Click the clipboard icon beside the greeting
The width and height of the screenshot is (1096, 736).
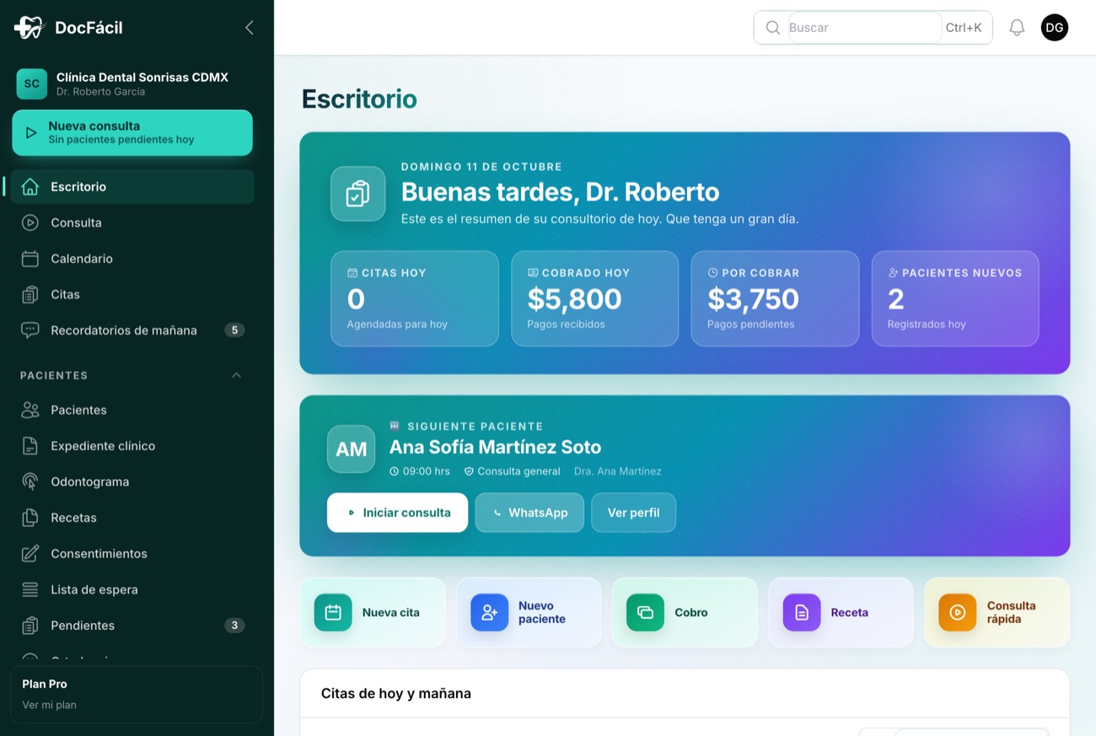coord(358,194)
